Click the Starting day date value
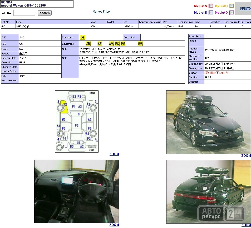This screenshot has width=251, height=228. pyautogui.click(x=220, y=64)
